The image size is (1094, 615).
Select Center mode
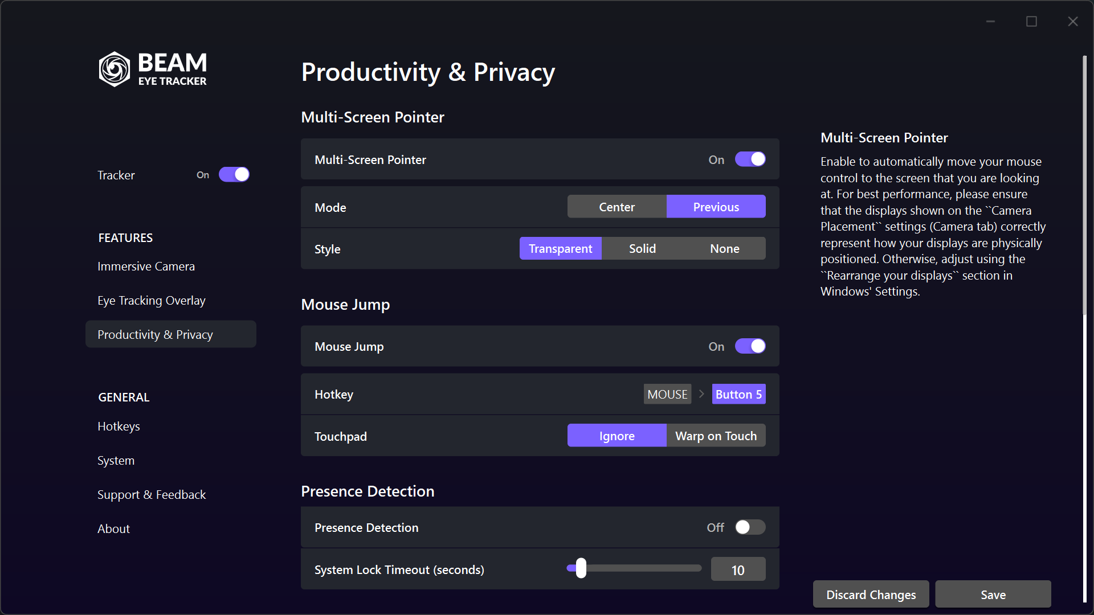[x=617, y=207]
